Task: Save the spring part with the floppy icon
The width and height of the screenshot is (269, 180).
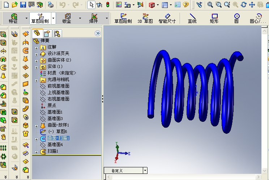Action: [23, 5]
